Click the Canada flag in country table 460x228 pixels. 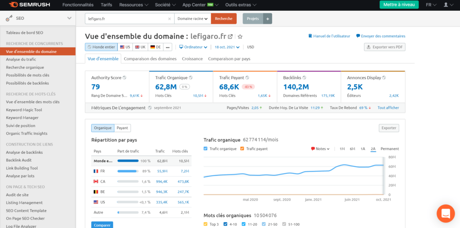point(96,182)
